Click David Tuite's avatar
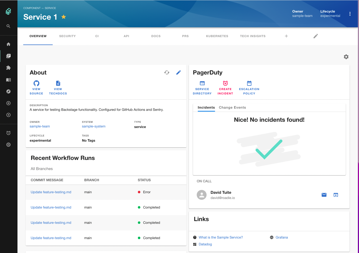The width and height of the screenshot is (359, 253). 202,195
